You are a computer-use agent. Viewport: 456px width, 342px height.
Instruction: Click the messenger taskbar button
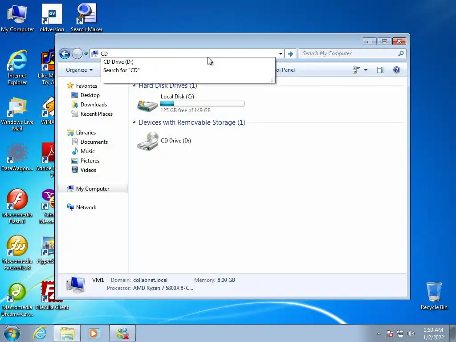pyautogui.click(x=122, y=333)
